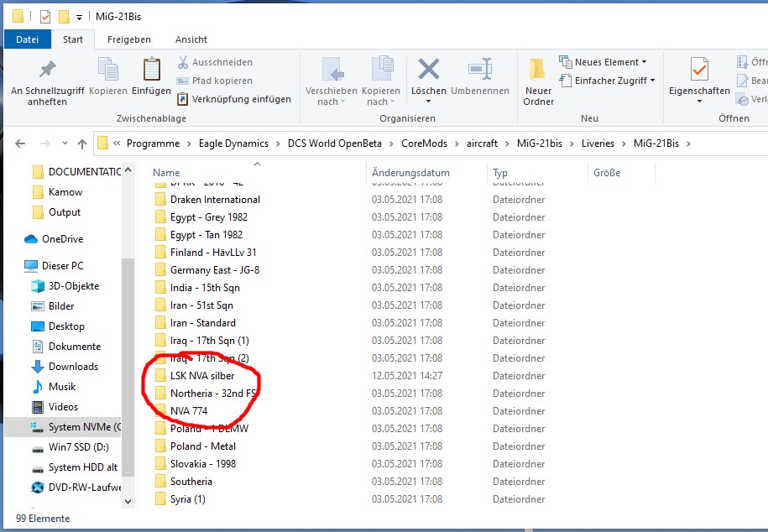Open the Kamow folder in sidebar

tap(57, 192)
